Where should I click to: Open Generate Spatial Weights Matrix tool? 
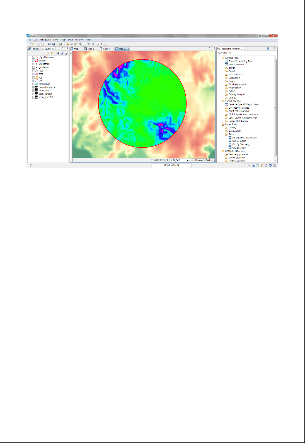point(243,104)
